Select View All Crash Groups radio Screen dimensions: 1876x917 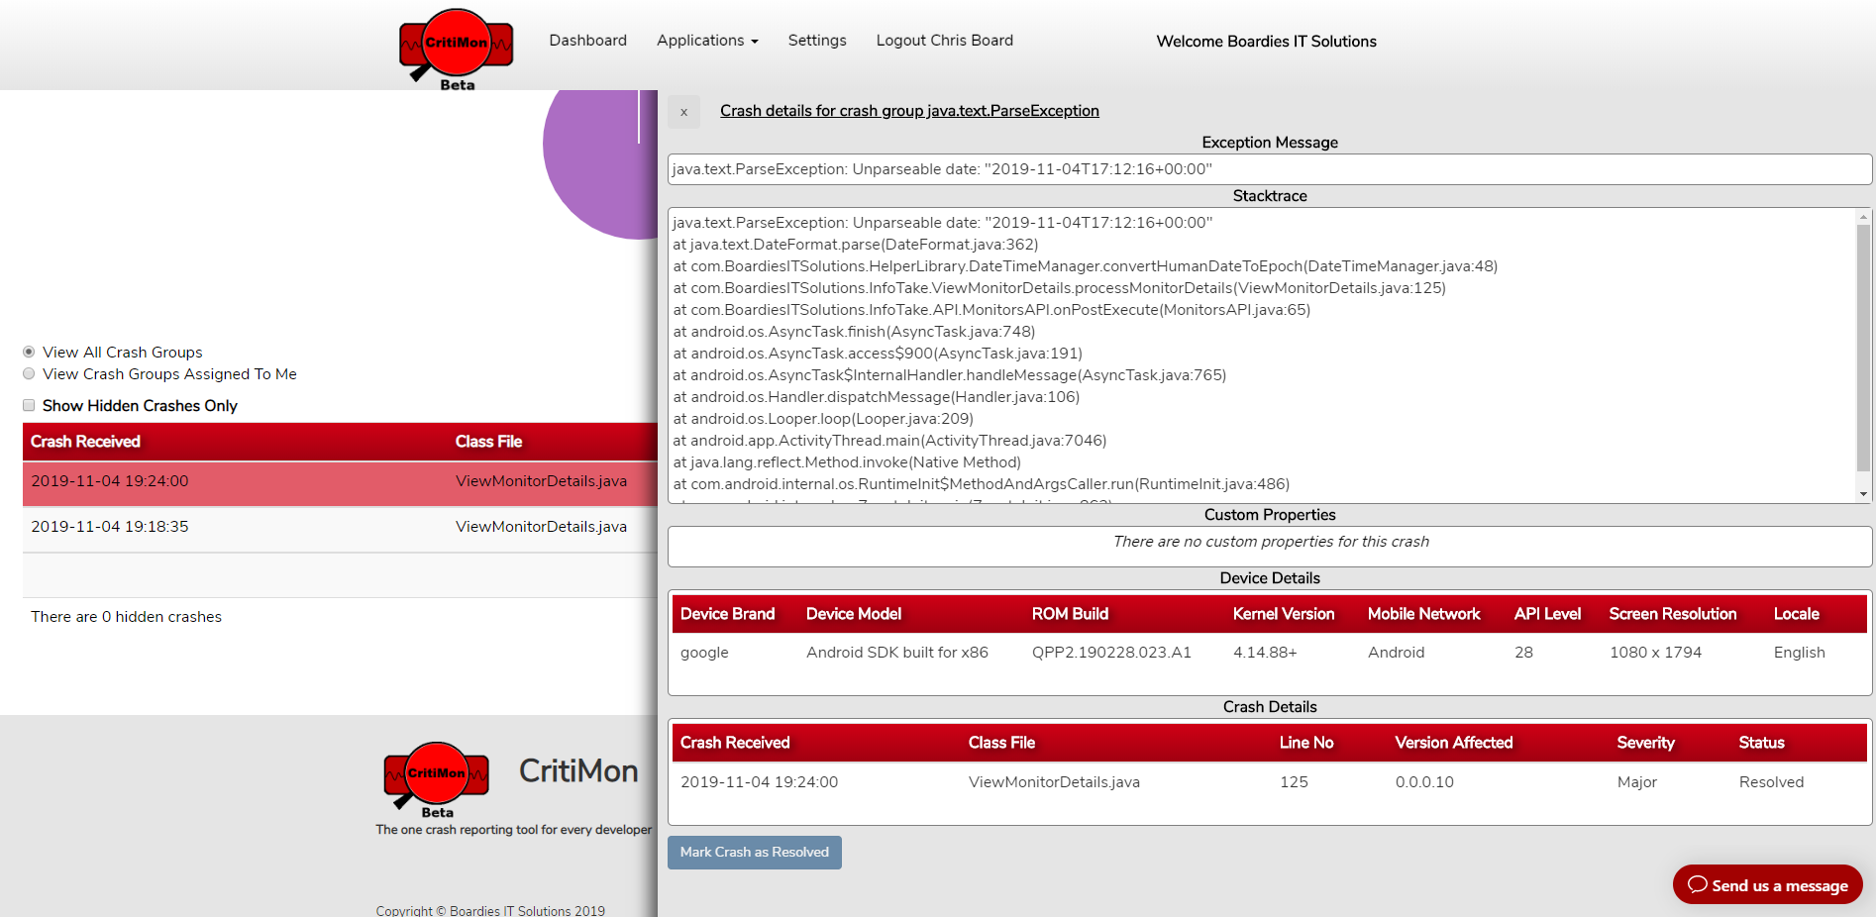29,352
